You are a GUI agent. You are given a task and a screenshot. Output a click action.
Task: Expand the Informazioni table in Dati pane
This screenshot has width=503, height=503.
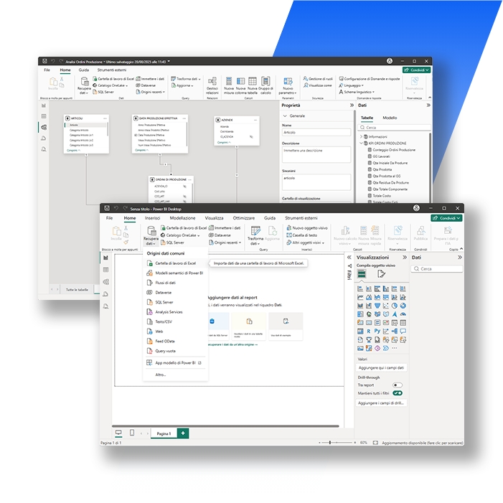click(x=361, y=136)
